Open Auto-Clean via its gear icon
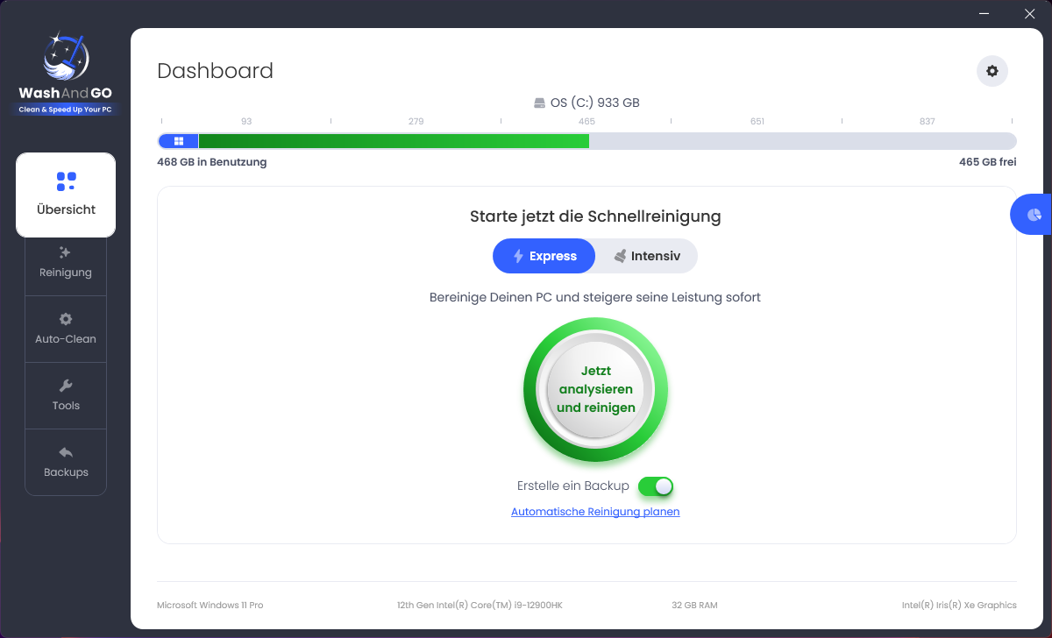This screenshot has height=638, width=1052. [66, 319]
